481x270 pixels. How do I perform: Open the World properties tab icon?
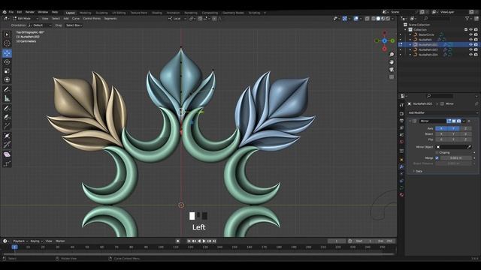pos(401,142)
